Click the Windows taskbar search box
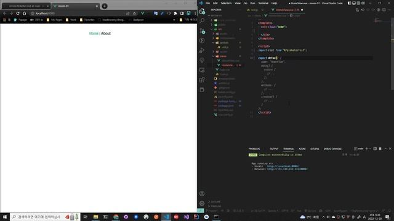This screenshot has height=221, width=394. tap(45, 217)
